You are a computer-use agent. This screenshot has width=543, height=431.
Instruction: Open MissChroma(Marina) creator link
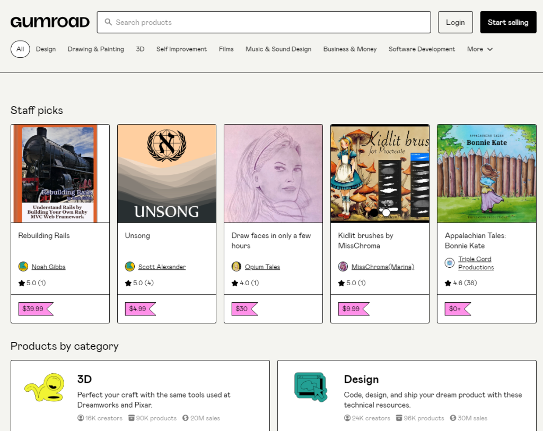click(383, 267)
